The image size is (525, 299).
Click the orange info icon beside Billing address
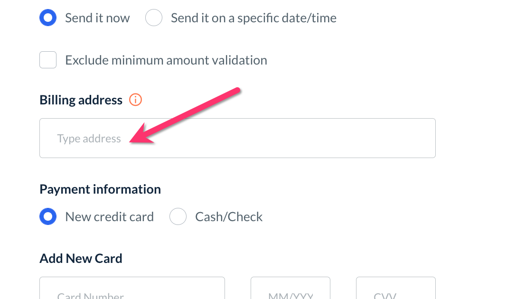[135, 100]
